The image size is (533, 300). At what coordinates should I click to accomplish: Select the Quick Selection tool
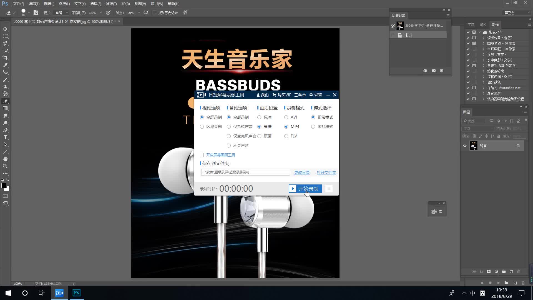click(x=5, y=51)
